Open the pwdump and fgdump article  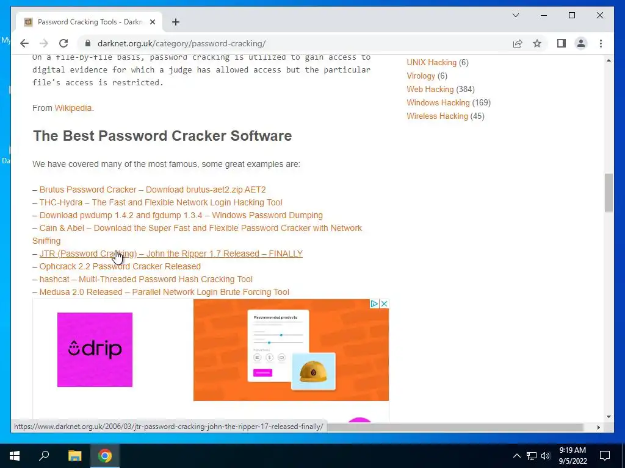(181, 215)
